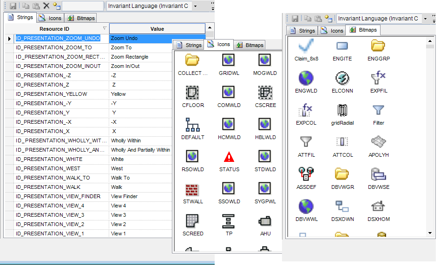Sort by the Value column header
Viewport: 440px width, 267px height.
coord(157,29)
